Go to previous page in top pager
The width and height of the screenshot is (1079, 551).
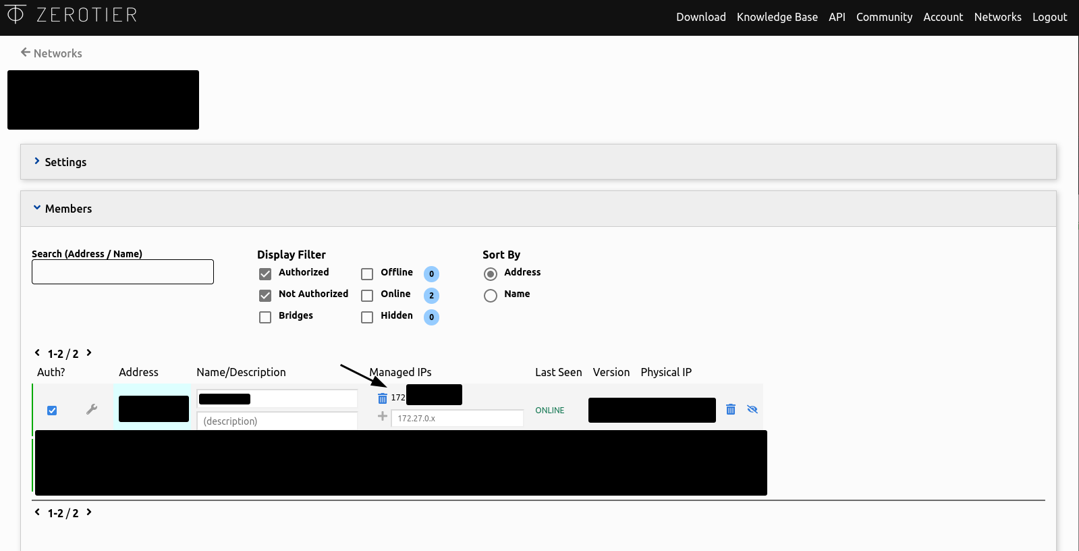pyautogui.click(x=38, y=352)
